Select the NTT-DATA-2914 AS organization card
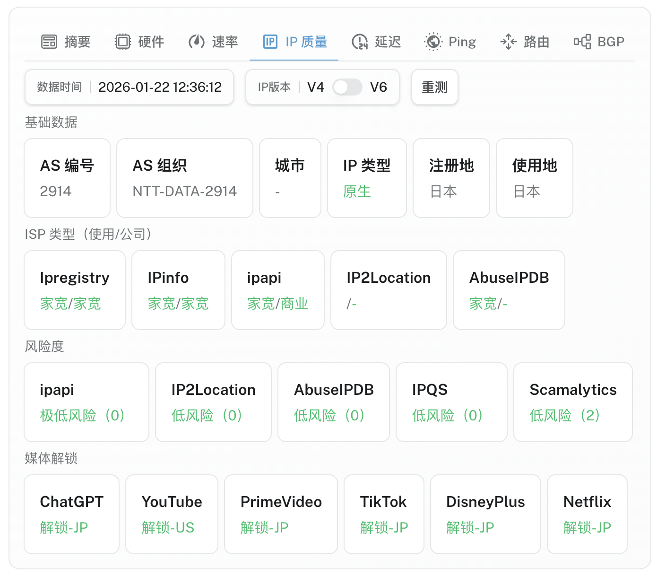Image resolution: width=657 pixels, height=576 pixels. (185, 178)
